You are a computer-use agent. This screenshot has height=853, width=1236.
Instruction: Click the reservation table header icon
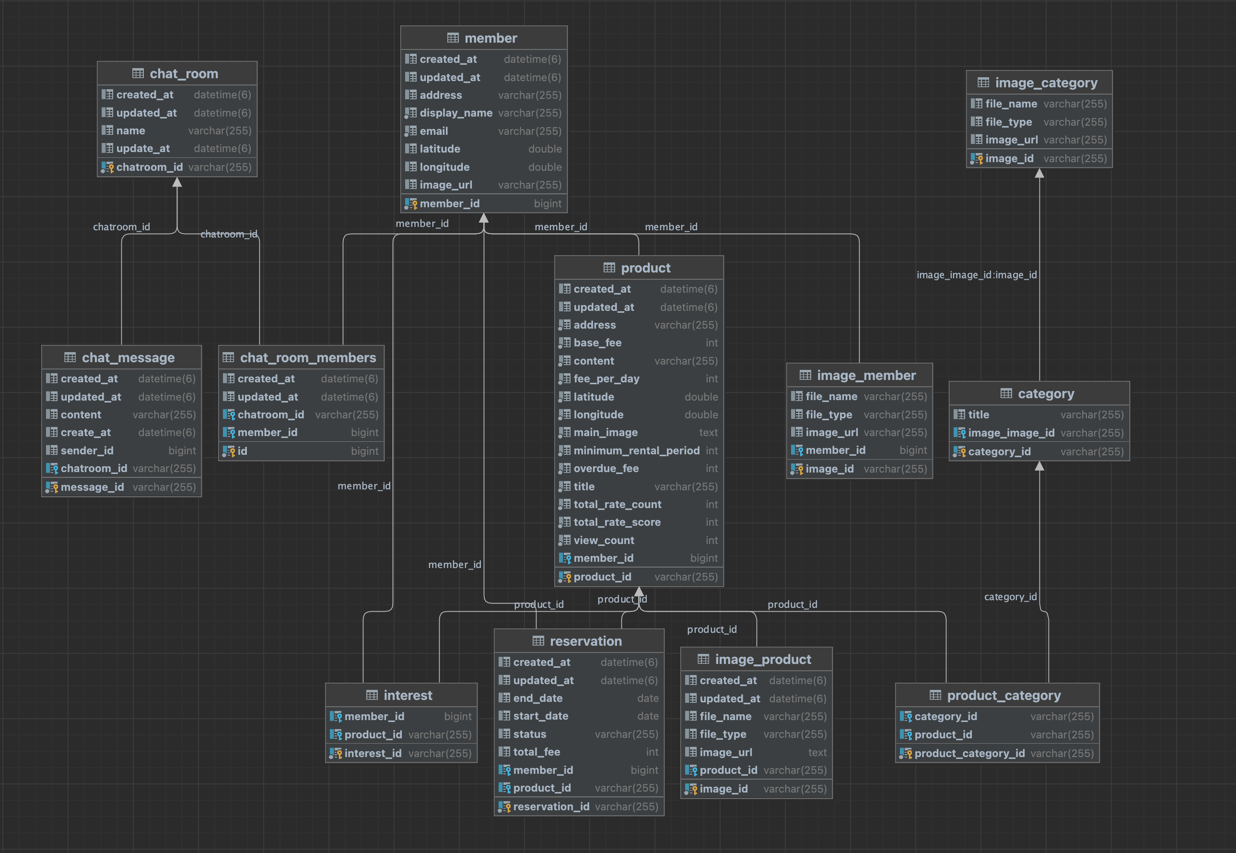pyautogui.click(x=538, y=641)
